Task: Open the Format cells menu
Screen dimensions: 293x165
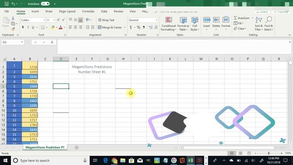Action: pyautogui.click(x=226, y=24)
